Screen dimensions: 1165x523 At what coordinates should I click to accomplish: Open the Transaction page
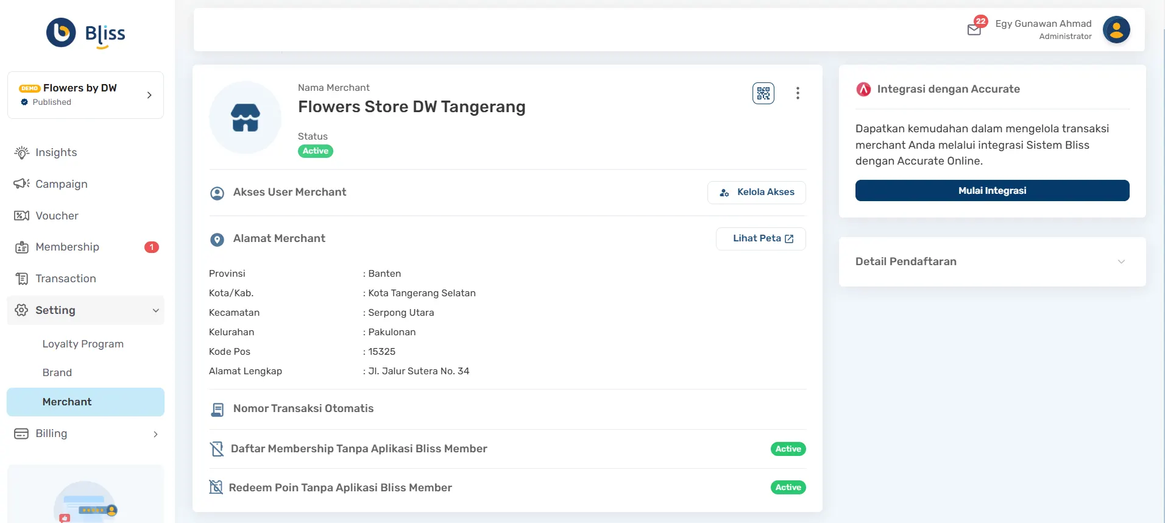(x=85, y=279)
